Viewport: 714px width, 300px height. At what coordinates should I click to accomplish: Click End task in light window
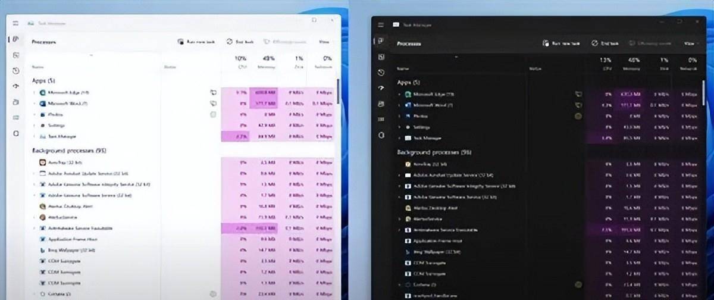[x=241, y=42]
